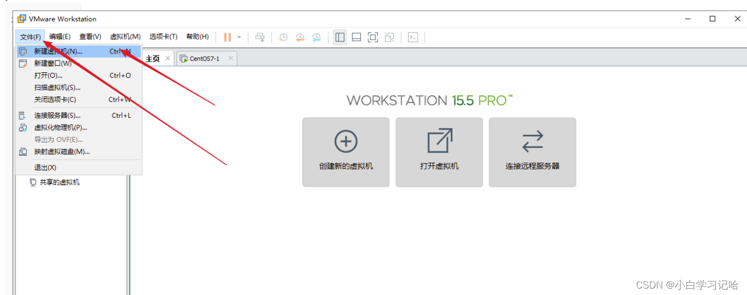Select 共享的虚拟机 in the library tree
This screenshot has width=747, height=295.
pyautogui.click(x=60, y=182)
